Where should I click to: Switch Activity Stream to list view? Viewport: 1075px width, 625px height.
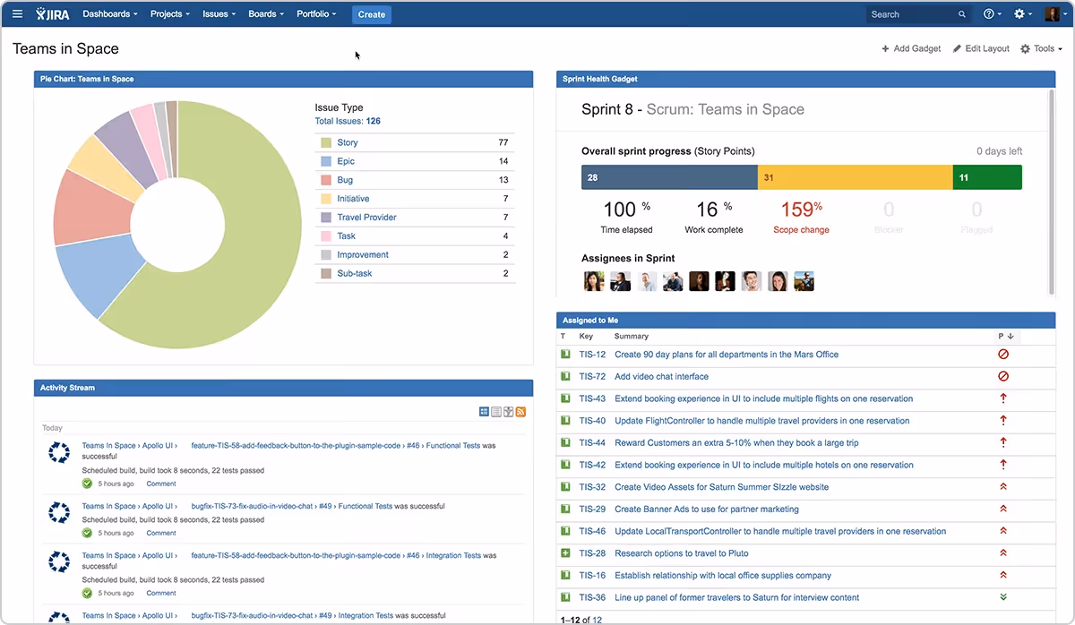[496, 411]
